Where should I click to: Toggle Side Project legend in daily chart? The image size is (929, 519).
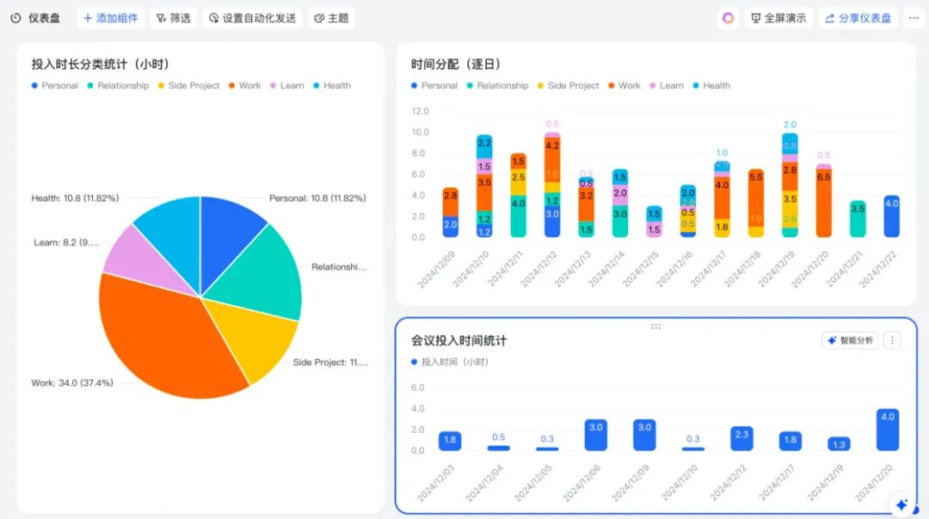[x=569, y=85]
